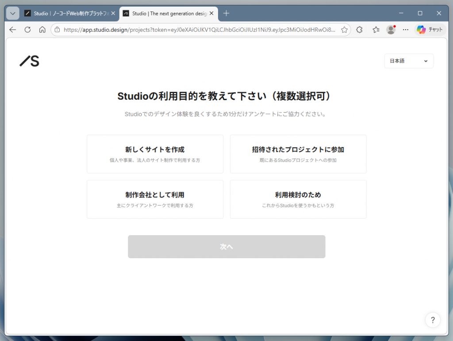
Task: Open the browser profile avatar
Action: click(391, 30)
